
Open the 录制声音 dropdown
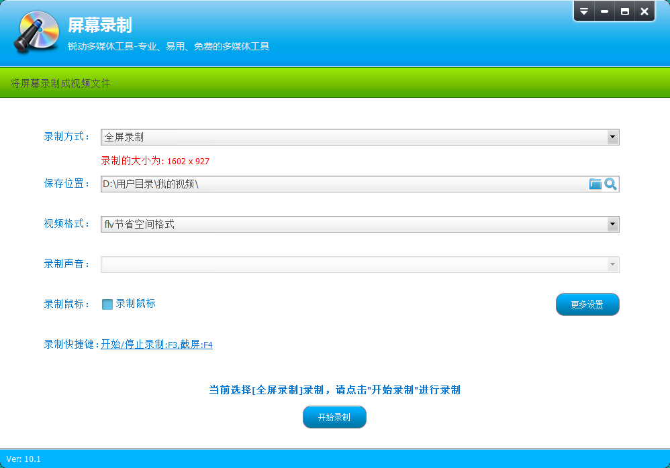[x=360, y=264]
